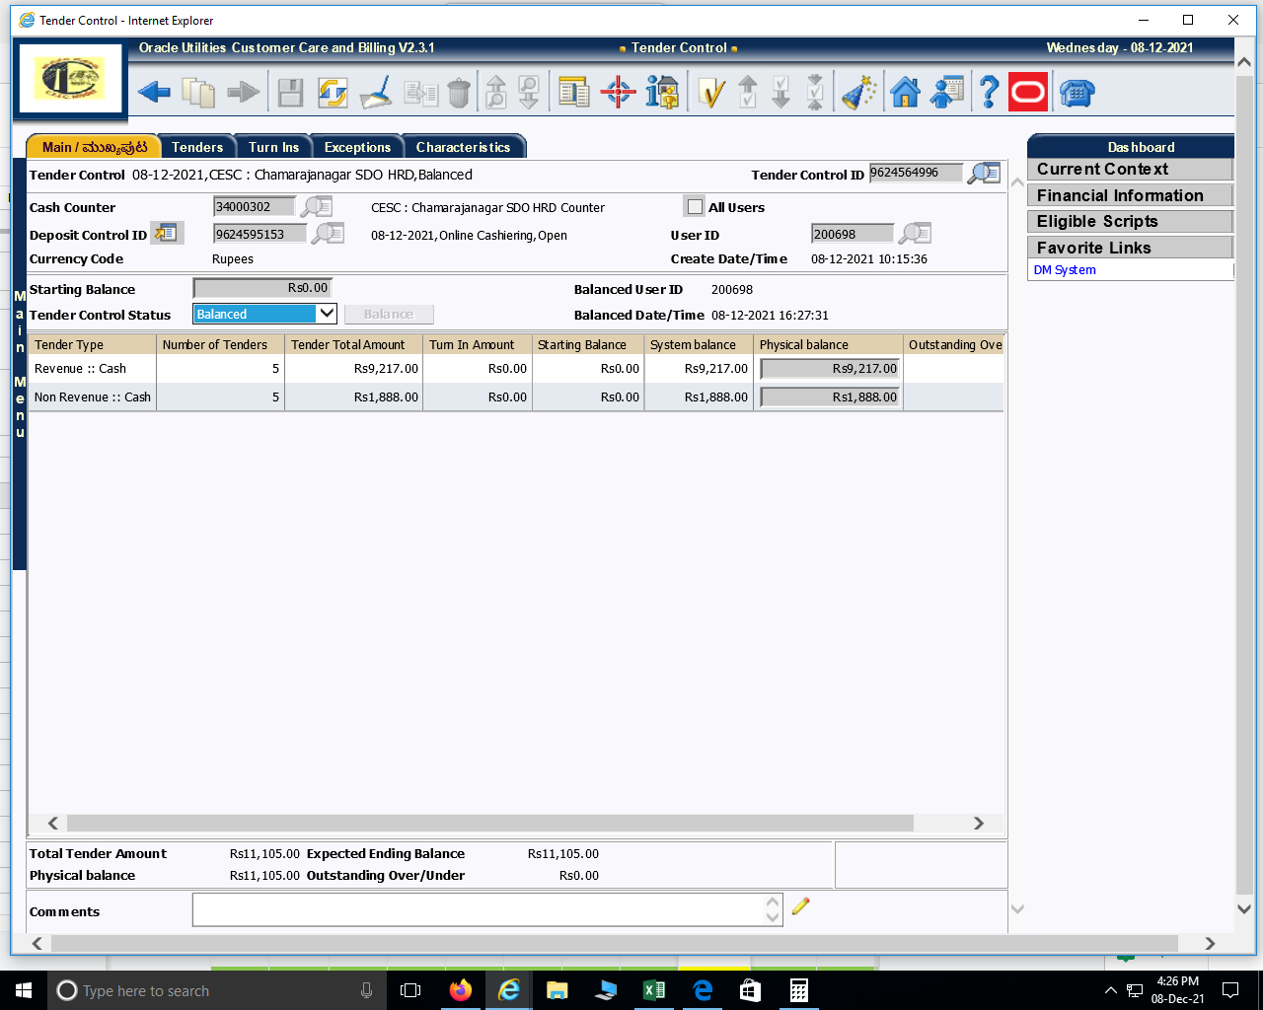This screenshot has width=1263, height=1010.
Task: Click the Tender Type column header
Action: click(93, 344)
